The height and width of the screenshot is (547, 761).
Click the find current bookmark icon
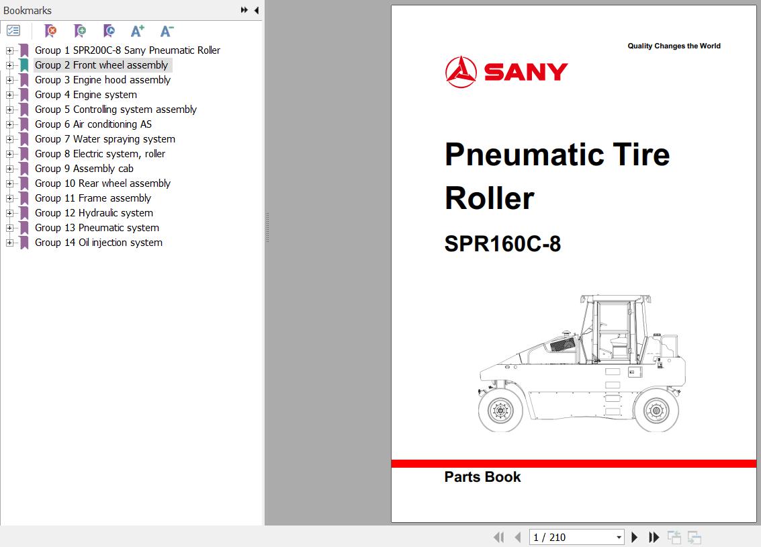coord(109,31)
